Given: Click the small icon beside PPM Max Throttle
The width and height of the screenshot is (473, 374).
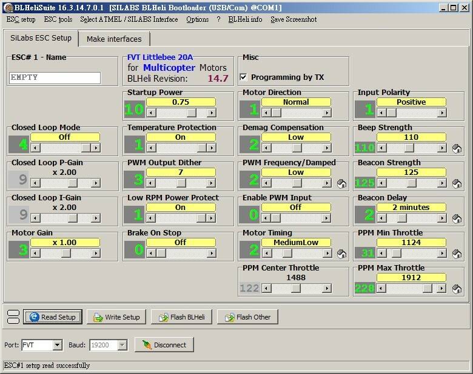Looking at the screenshot, I should (457, 289).
